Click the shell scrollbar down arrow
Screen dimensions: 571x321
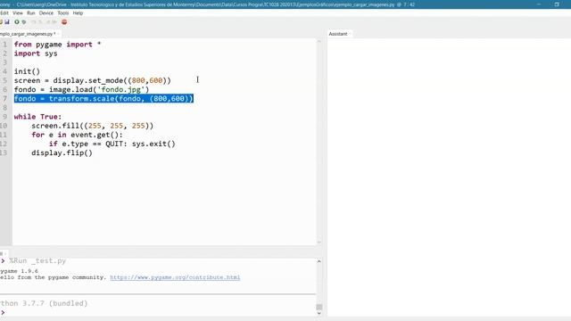click(319, 313)
